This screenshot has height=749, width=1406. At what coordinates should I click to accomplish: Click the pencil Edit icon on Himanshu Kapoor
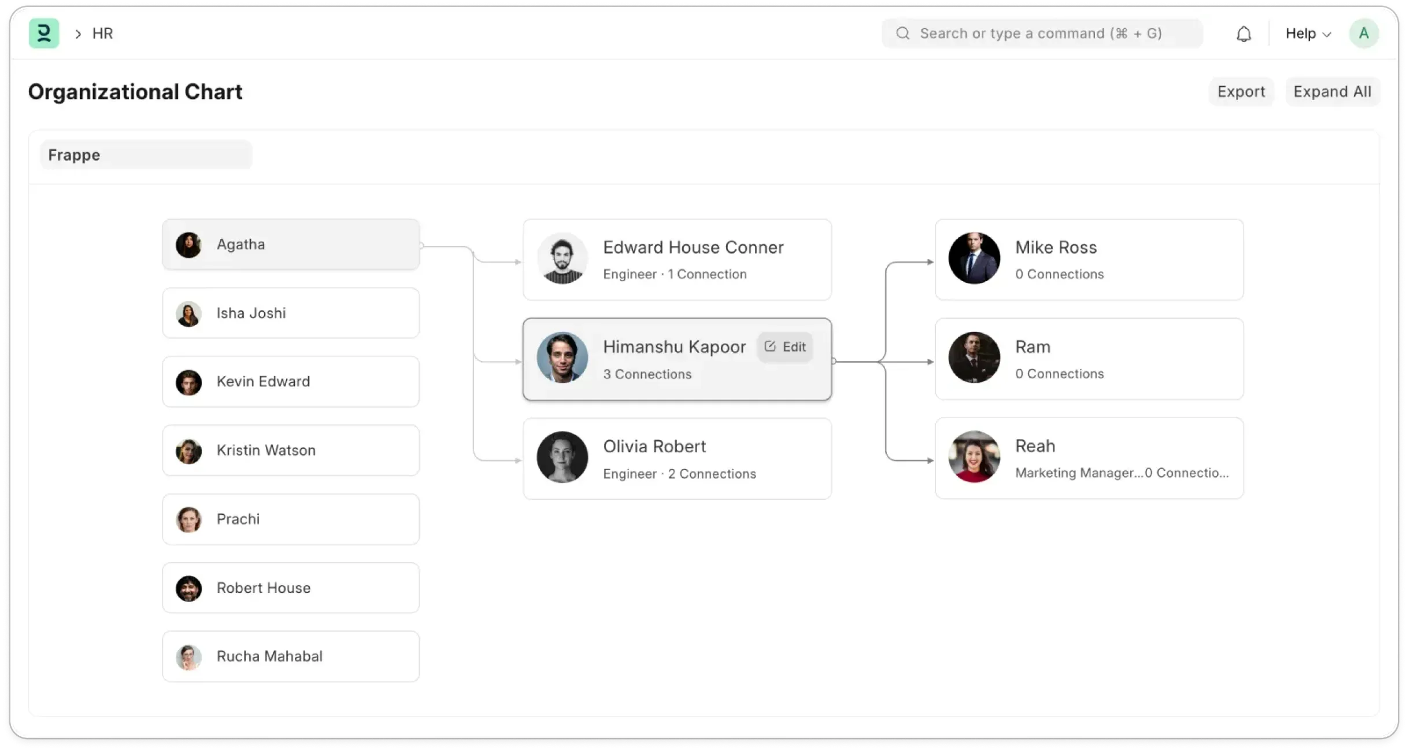pos(770,346)
